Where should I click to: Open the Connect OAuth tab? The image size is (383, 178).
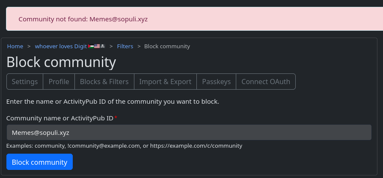click(265, 82)
